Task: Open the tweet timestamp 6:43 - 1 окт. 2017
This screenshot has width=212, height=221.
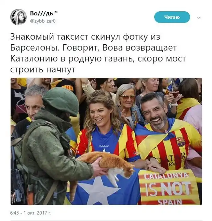Action: [x=31, y=213]
